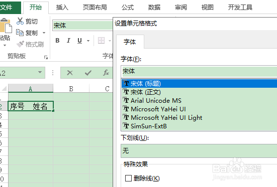Select SimSun-ExtB font
Screen dimensions: 277x187
point(200,126)
